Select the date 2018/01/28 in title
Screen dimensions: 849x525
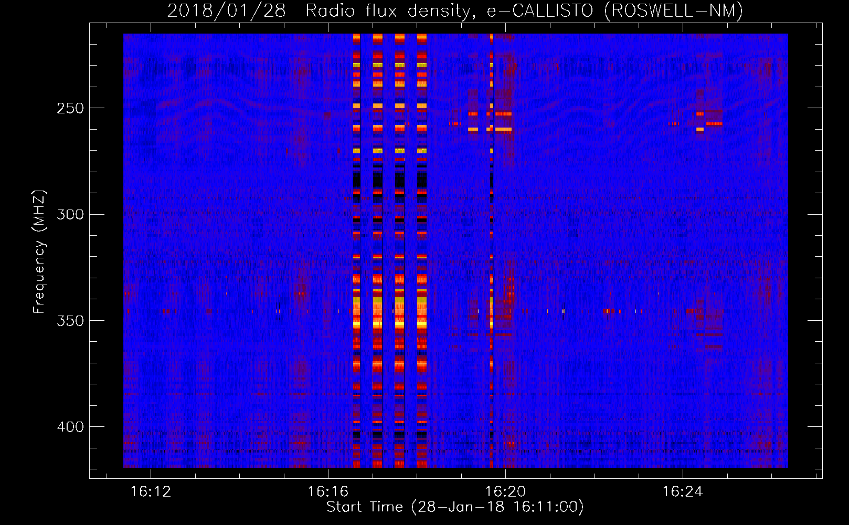click(x=227, y=10)
